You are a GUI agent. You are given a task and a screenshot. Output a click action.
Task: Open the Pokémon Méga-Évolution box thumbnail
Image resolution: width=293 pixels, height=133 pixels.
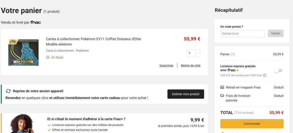[x=23, y=52]
